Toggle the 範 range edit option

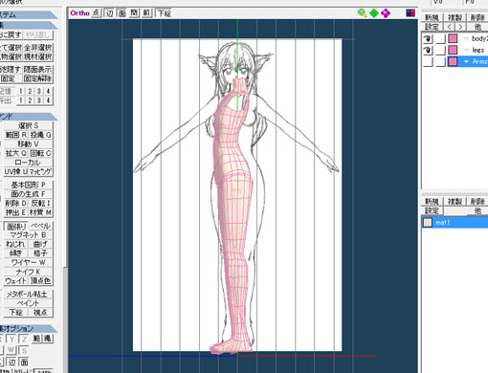pyautogui.click(x=37, y=339)
